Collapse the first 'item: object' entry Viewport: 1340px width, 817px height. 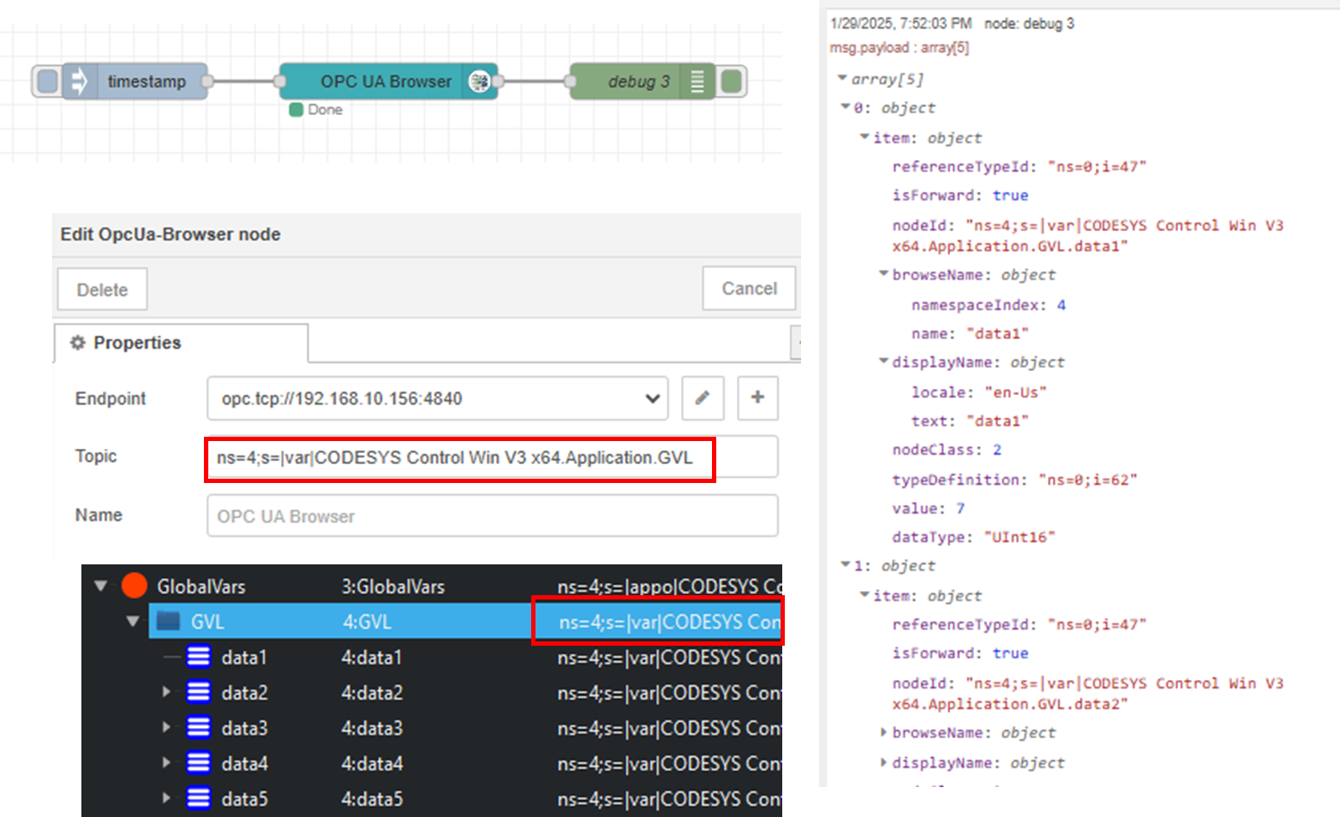pyautogui.click(x=864, y=137)
